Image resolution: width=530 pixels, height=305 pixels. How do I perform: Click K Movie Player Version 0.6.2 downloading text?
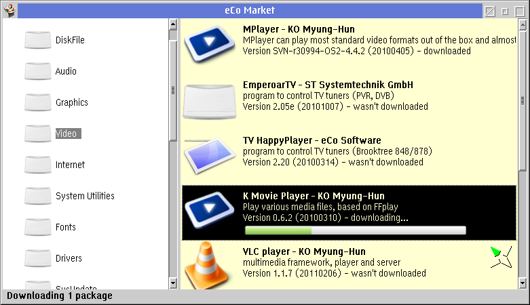coord(326,218)
